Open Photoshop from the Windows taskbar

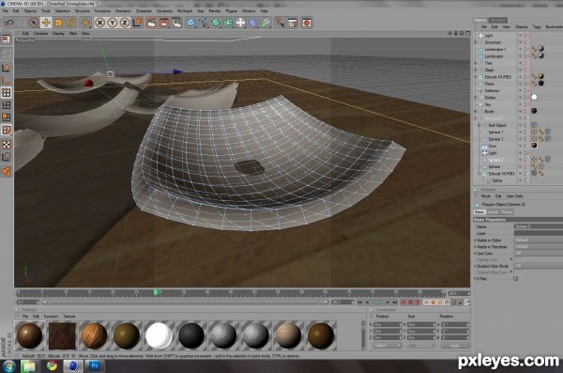click(95, 365)
